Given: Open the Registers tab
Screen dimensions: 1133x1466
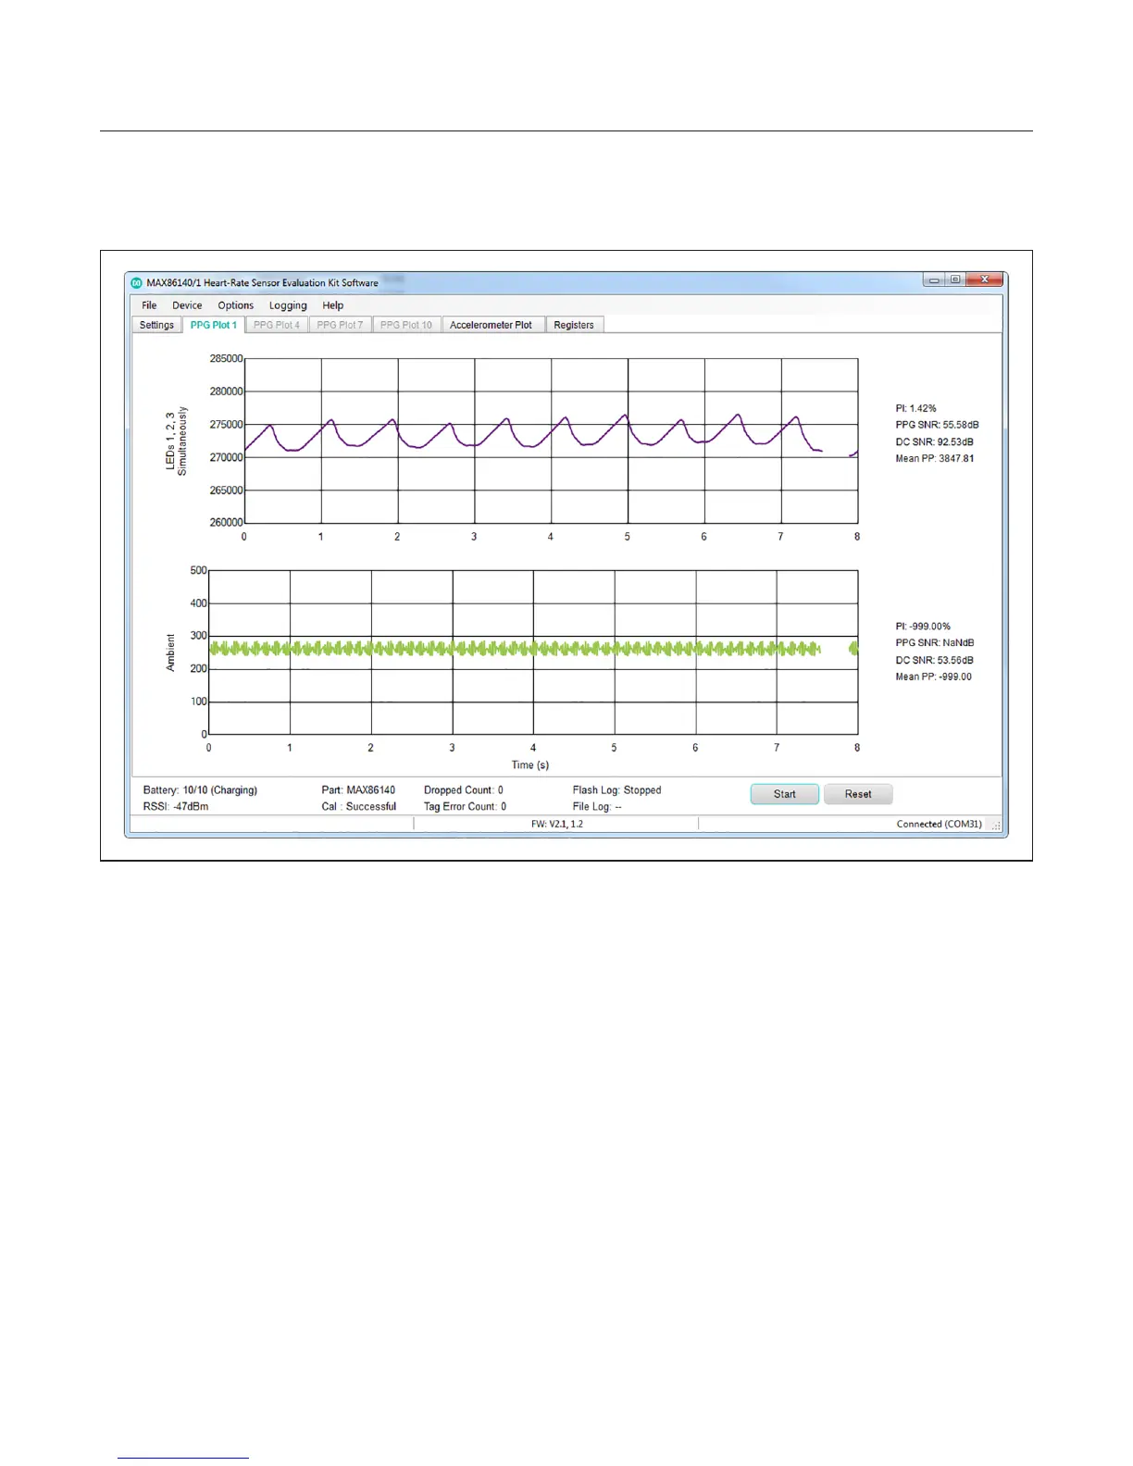Looking at the screenshot, I should (x=574, y=325).
